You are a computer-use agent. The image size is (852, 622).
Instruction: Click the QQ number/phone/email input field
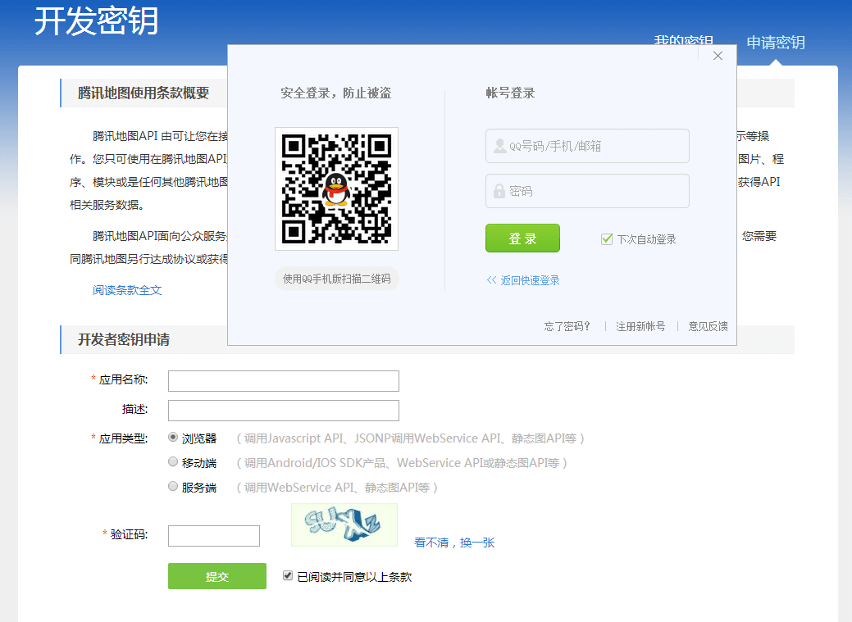pyautogui.click(x=587, y=146)
